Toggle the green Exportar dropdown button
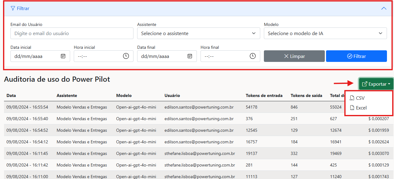This screenshot has height=179, width=394. point(376,84)
